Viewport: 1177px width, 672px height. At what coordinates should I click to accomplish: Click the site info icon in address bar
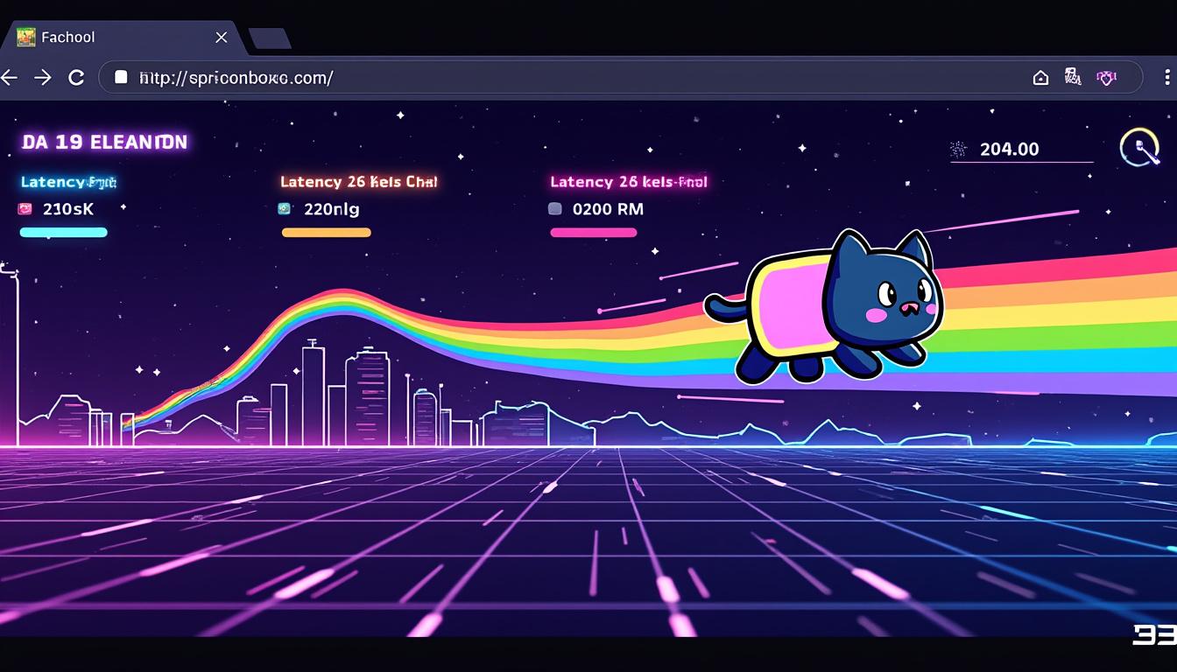tap(122, 77)
